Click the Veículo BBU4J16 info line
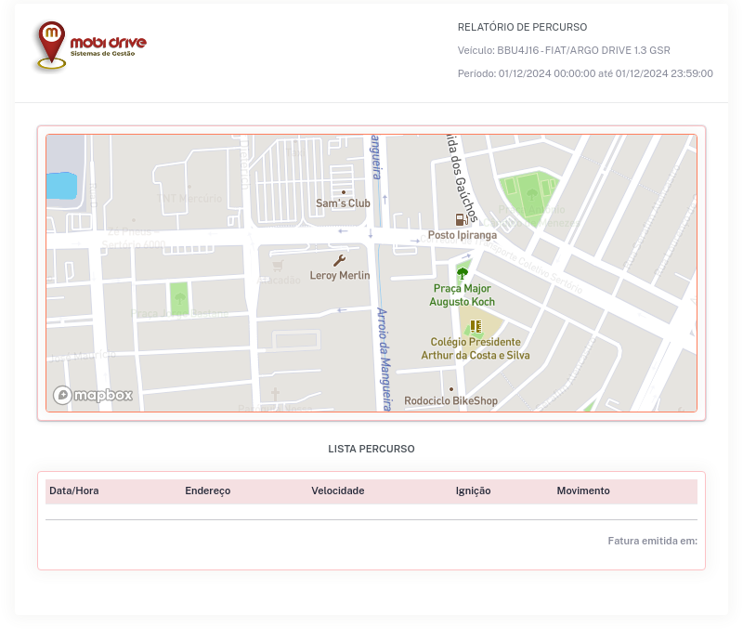 564,50
